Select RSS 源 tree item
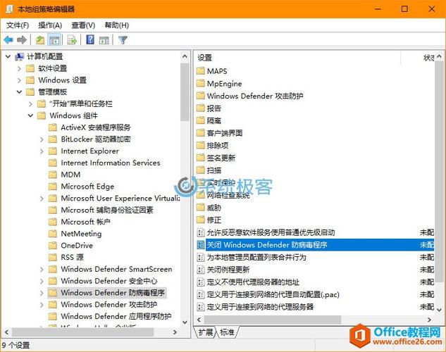446x352 pixels. (73, 257)
